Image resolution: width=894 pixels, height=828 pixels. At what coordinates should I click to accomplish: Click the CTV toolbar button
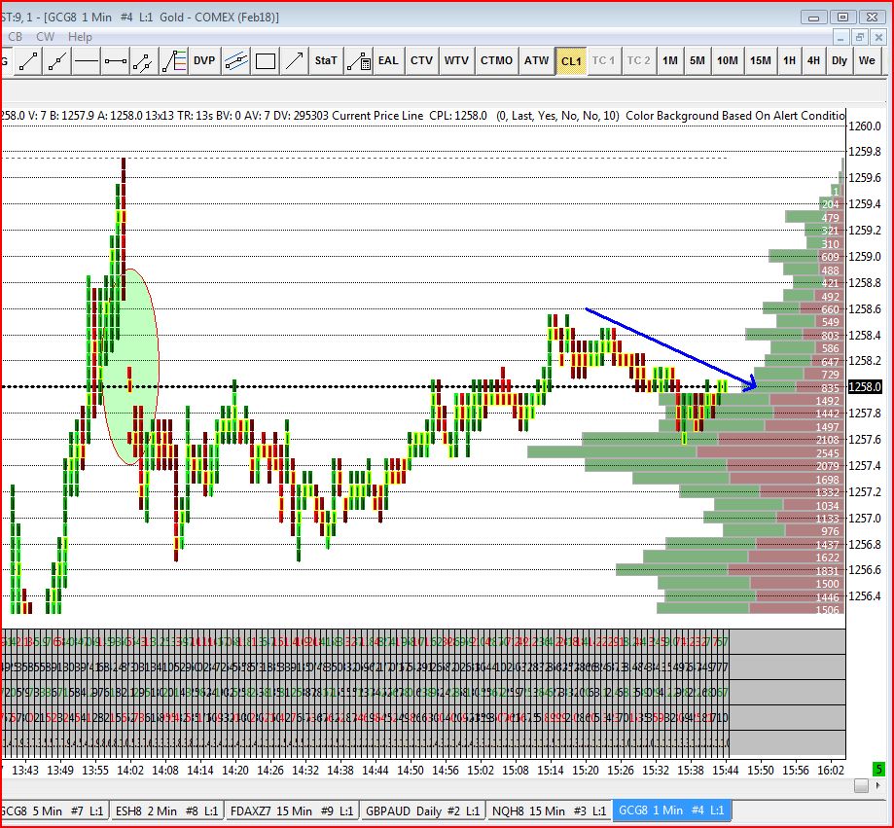point(421,60)
